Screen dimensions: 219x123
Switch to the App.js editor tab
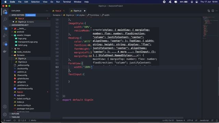pyautogui.click(x=59, y=11)
